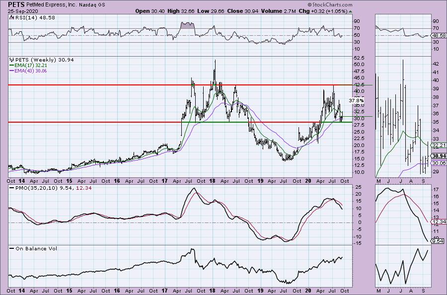Select the 25-Sep-2020 chart date

coord(22,11)
